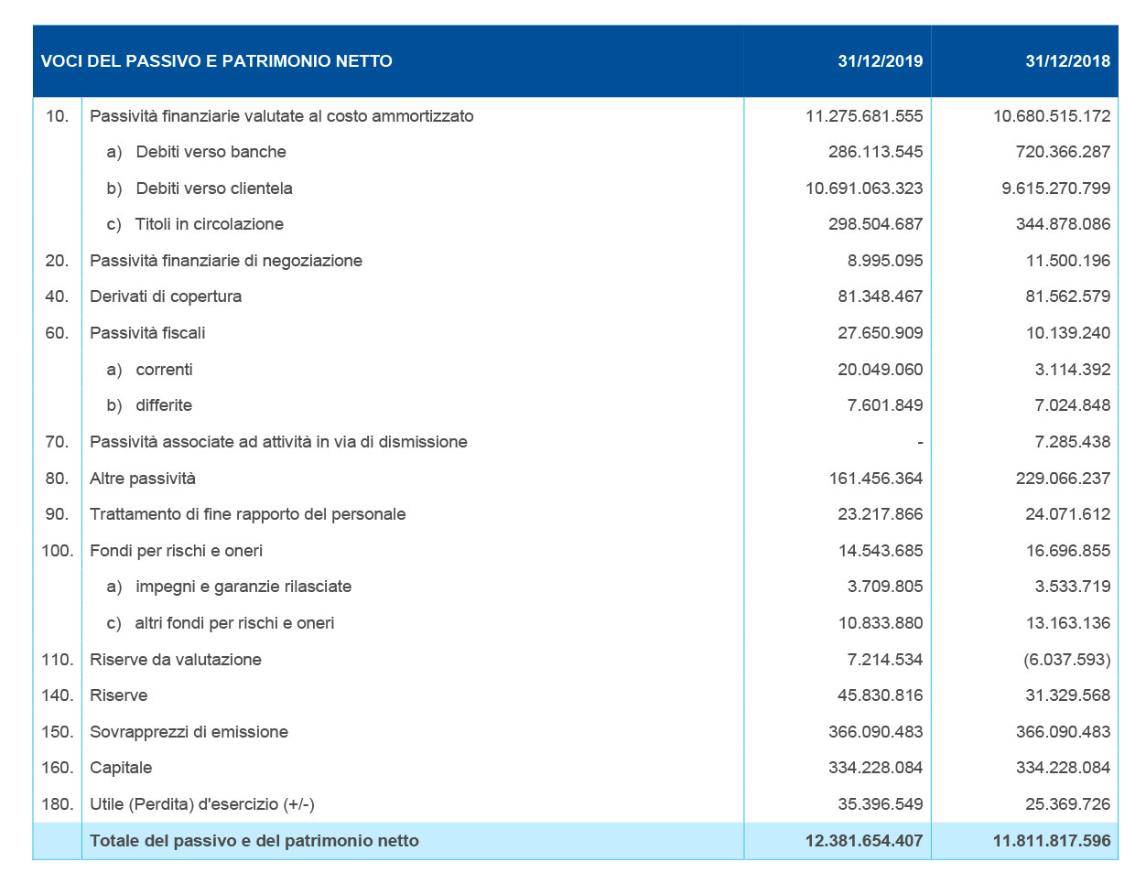Click the 31/12/2019 column header

[x=880, y=61]
